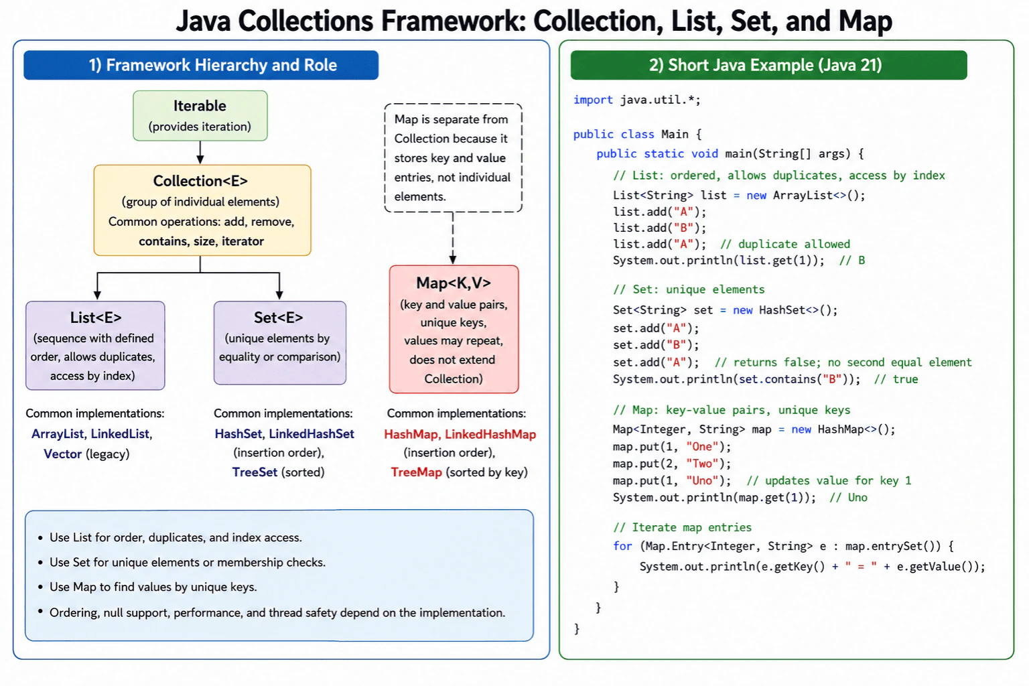Image resolution: width=1029 pixels, height=686 pixels.
Task: Click the line 'list.add("B");'
Action: click(660, 228)
